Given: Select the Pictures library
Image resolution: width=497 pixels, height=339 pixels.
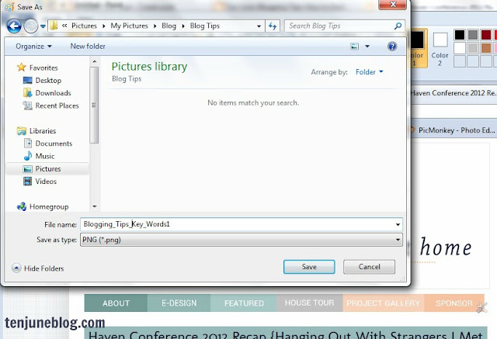Looking at the screenshot, I should (47, 168).
